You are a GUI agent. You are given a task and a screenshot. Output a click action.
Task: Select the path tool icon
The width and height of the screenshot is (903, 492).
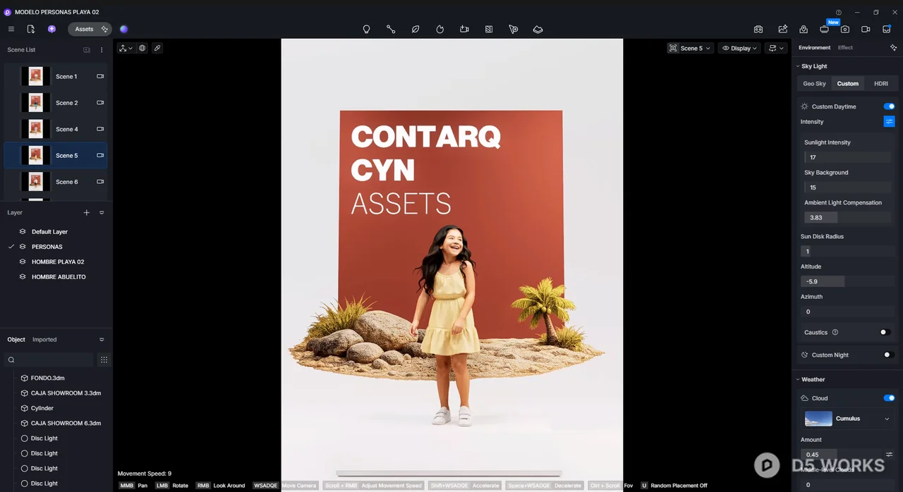(x=391, y=29)
